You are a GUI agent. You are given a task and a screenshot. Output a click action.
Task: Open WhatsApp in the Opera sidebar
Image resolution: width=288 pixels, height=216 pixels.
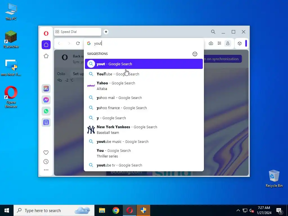[46, 111]
